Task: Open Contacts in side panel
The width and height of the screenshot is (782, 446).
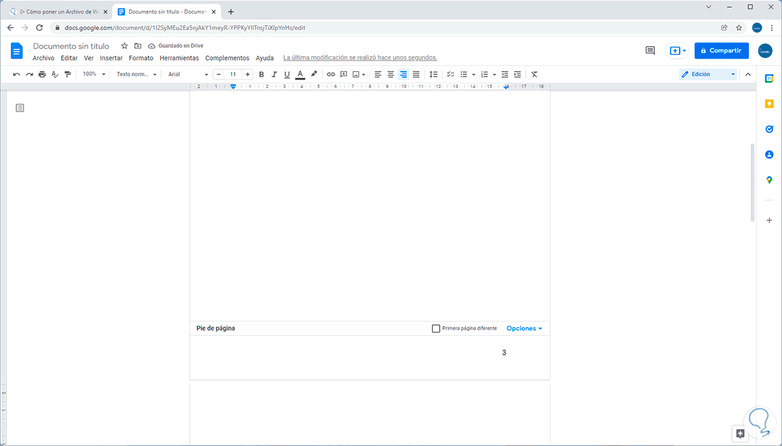Action: pyautogui.click(x=769, y=155)
